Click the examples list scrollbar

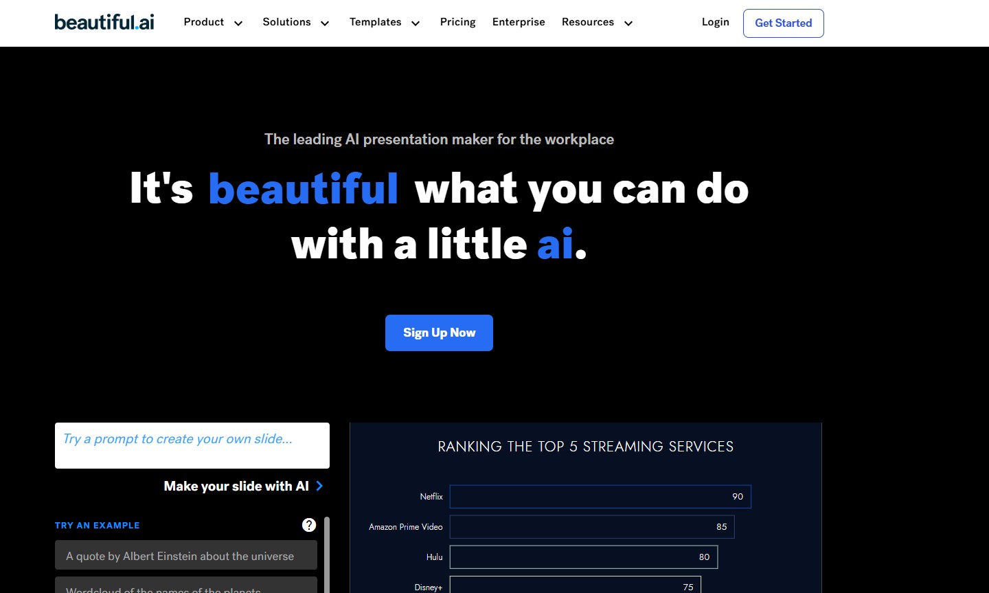[327, 554]
